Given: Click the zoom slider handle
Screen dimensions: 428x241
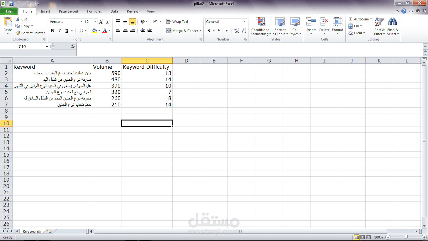Looking at the screenshot, I should [406, 237].
